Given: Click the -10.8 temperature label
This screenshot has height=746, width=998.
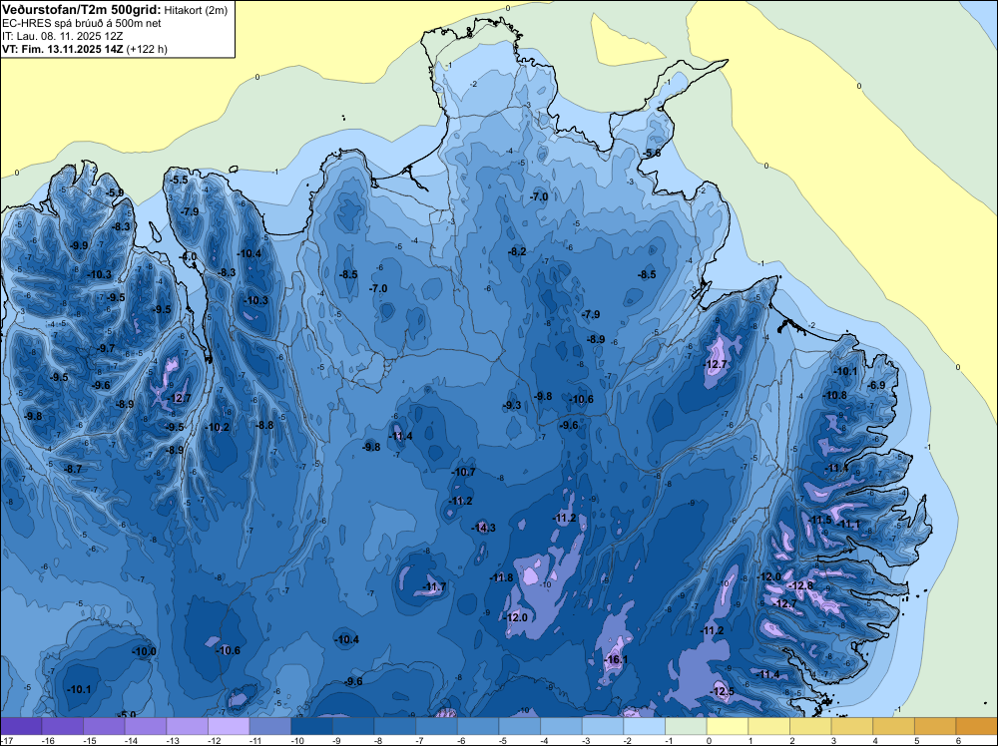Looking at the screenshot, I should coord(835,395).
